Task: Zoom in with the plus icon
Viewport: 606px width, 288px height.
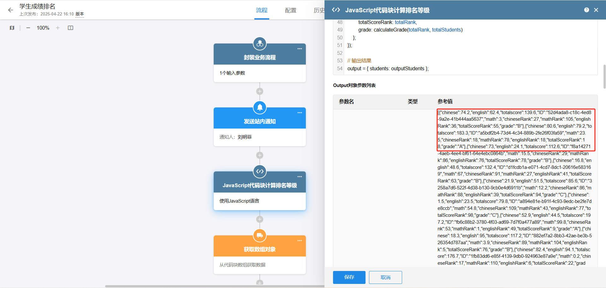Action: [58, 28]
